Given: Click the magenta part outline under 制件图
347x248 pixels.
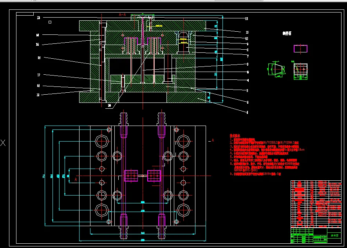Looking at the screenshot, I should 300,49.
